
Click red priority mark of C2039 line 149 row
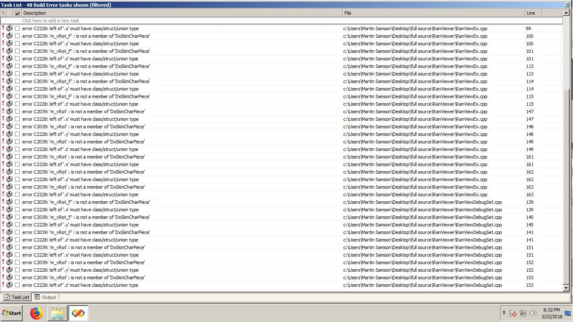[x=3, y=142]
